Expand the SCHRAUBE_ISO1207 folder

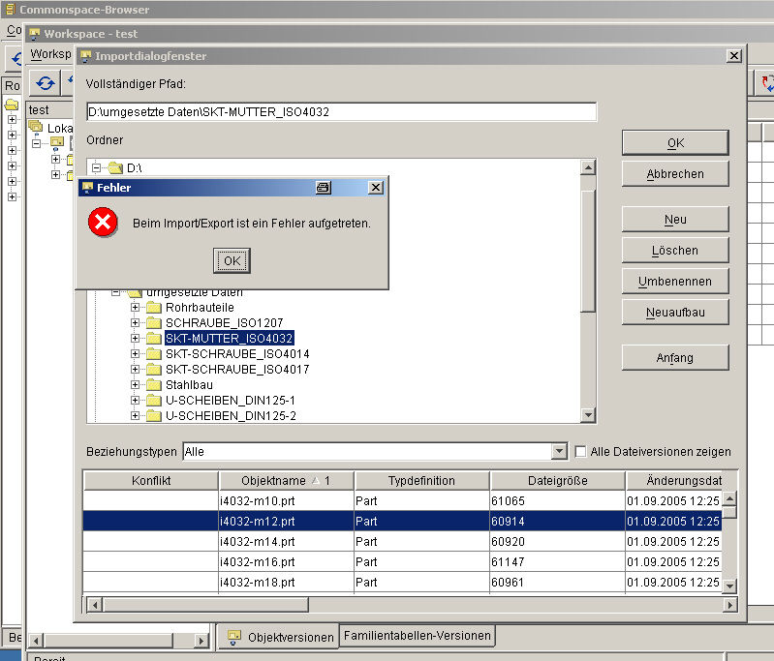pos(135,322)
